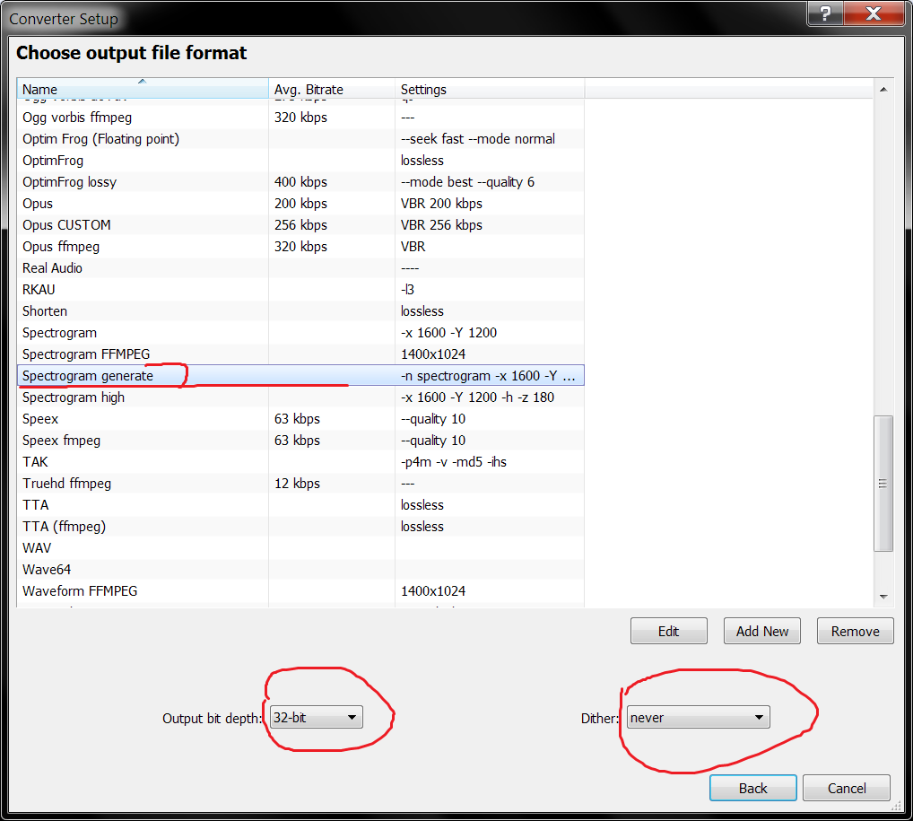
Task: Open the help question mark button
Action: 825,13
